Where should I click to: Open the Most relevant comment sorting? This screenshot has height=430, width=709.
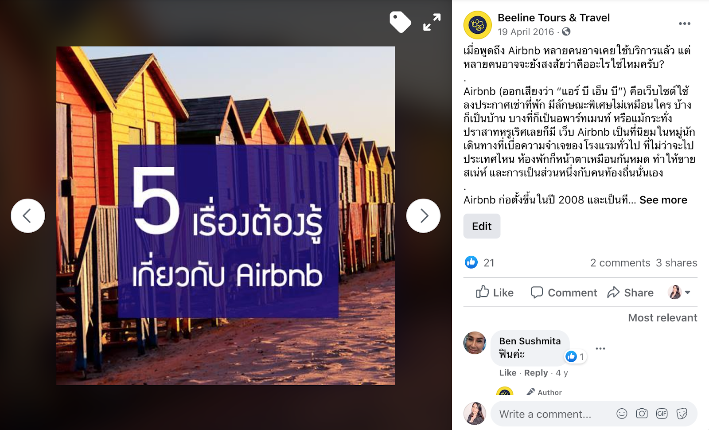662,318
